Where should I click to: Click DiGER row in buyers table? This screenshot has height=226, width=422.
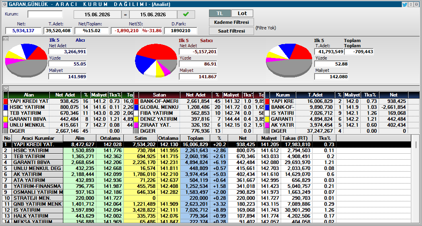point(68,131)
